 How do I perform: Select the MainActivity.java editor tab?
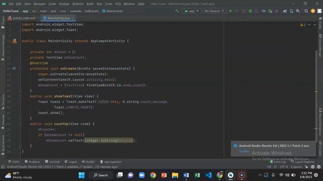click(59, 18)
